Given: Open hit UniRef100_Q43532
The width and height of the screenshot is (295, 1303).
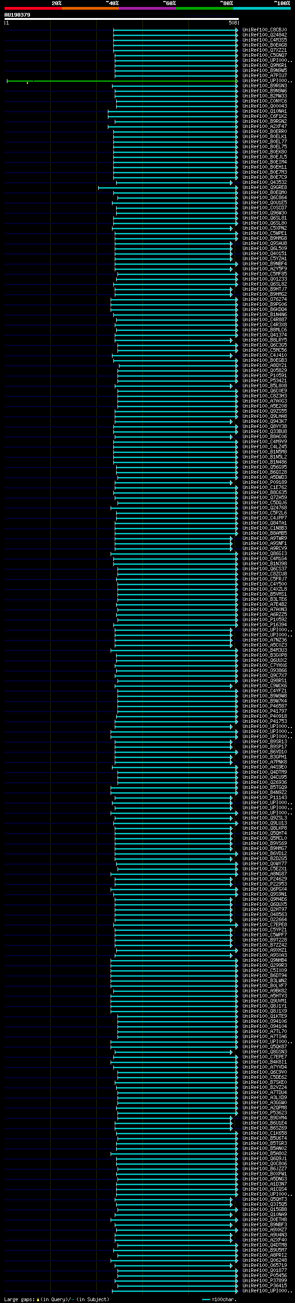Looking at the screenshot, I should [x=265, y=183].
